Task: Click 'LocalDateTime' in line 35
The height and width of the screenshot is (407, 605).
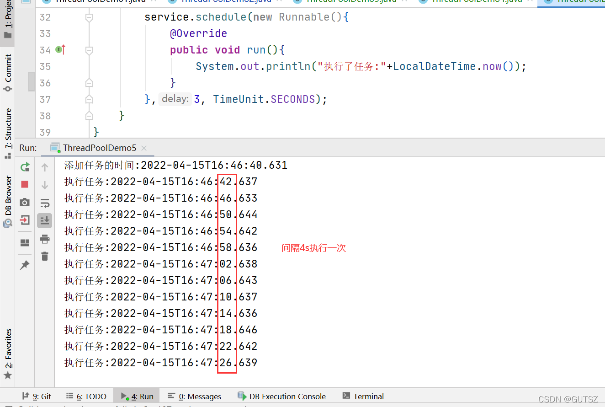Action: [x=435, y=66]
